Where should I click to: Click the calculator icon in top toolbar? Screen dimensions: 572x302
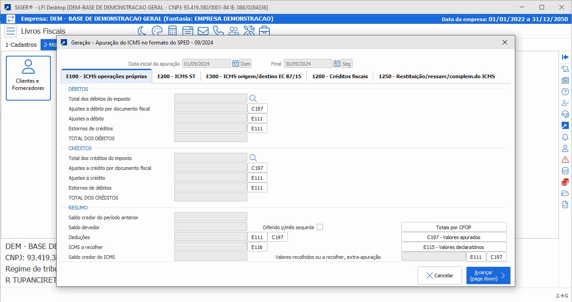click(172, 31)
